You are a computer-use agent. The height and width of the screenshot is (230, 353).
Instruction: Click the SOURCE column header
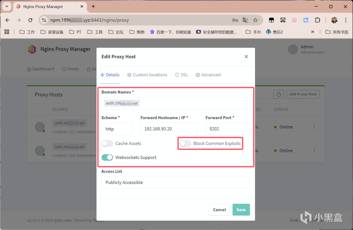[x=60, y=109]
